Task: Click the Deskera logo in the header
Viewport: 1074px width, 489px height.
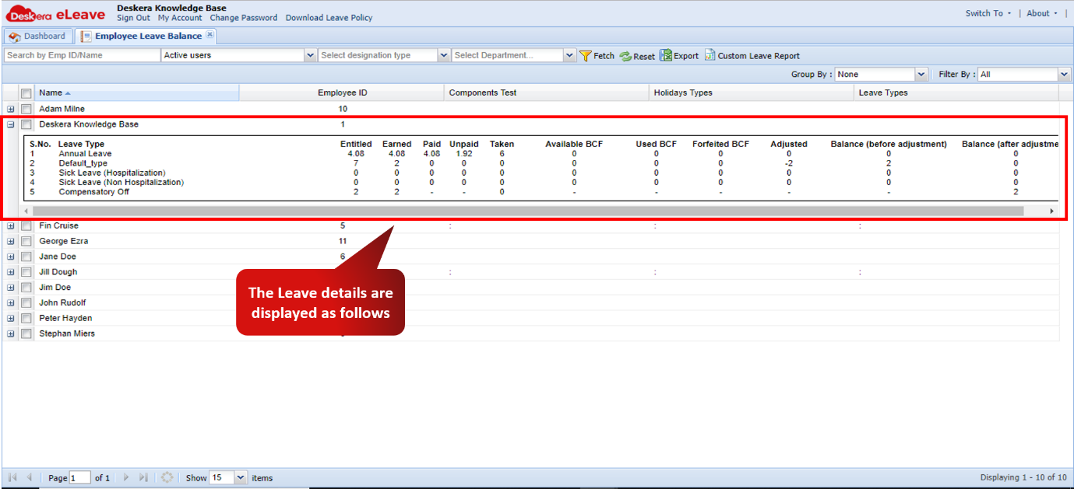Action: point(26,12)
